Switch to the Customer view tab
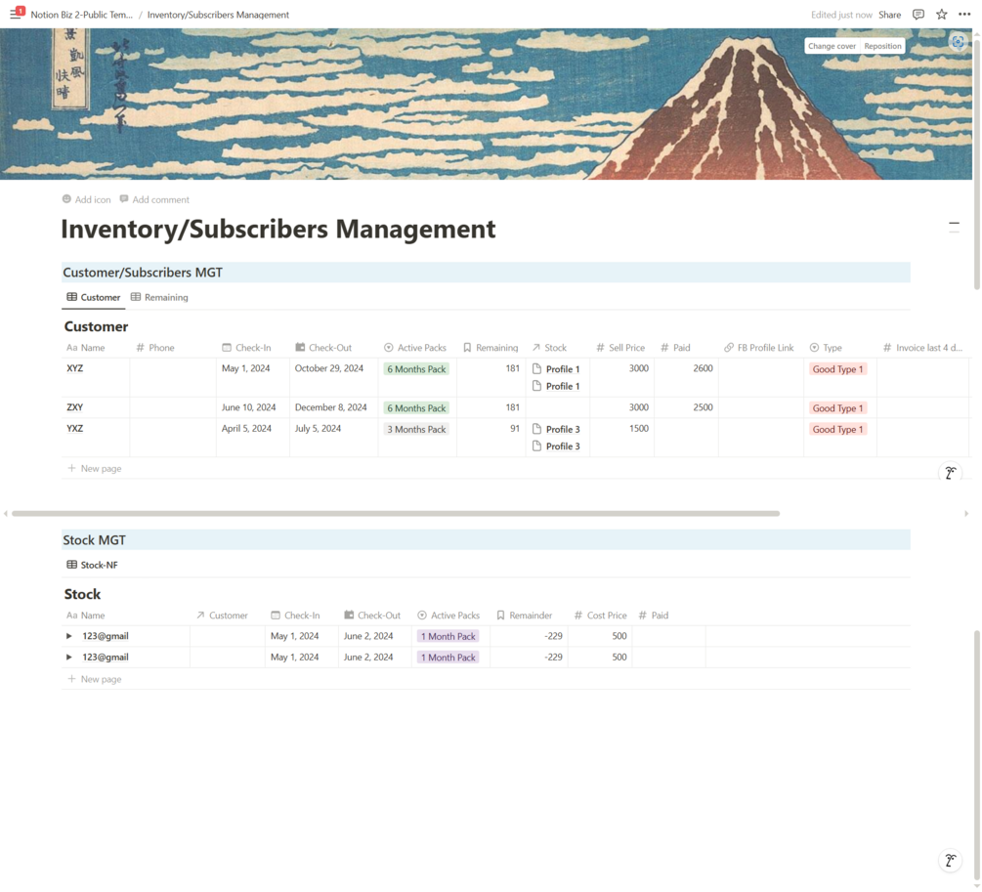The image size is (982, 892). [94, 297]
